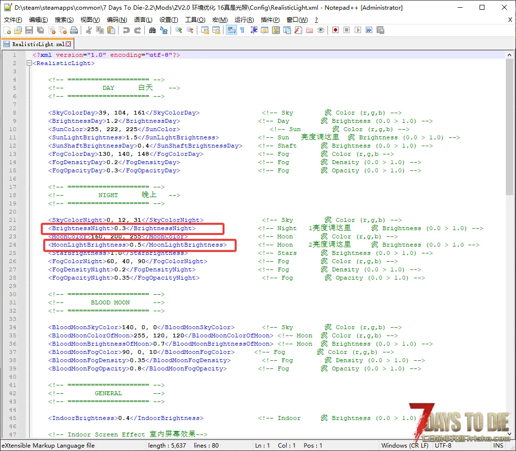Click the Cut scissors icon
Screen dimensions: 516x451
[x=89, y=30]
